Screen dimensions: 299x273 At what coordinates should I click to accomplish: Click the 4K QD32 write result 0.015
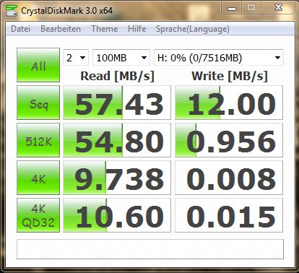pos(229,215)
